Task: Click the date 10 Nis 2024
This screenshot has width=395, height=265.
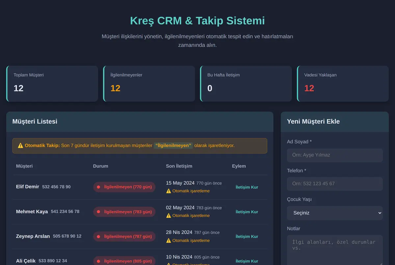Action: point(179,257)
